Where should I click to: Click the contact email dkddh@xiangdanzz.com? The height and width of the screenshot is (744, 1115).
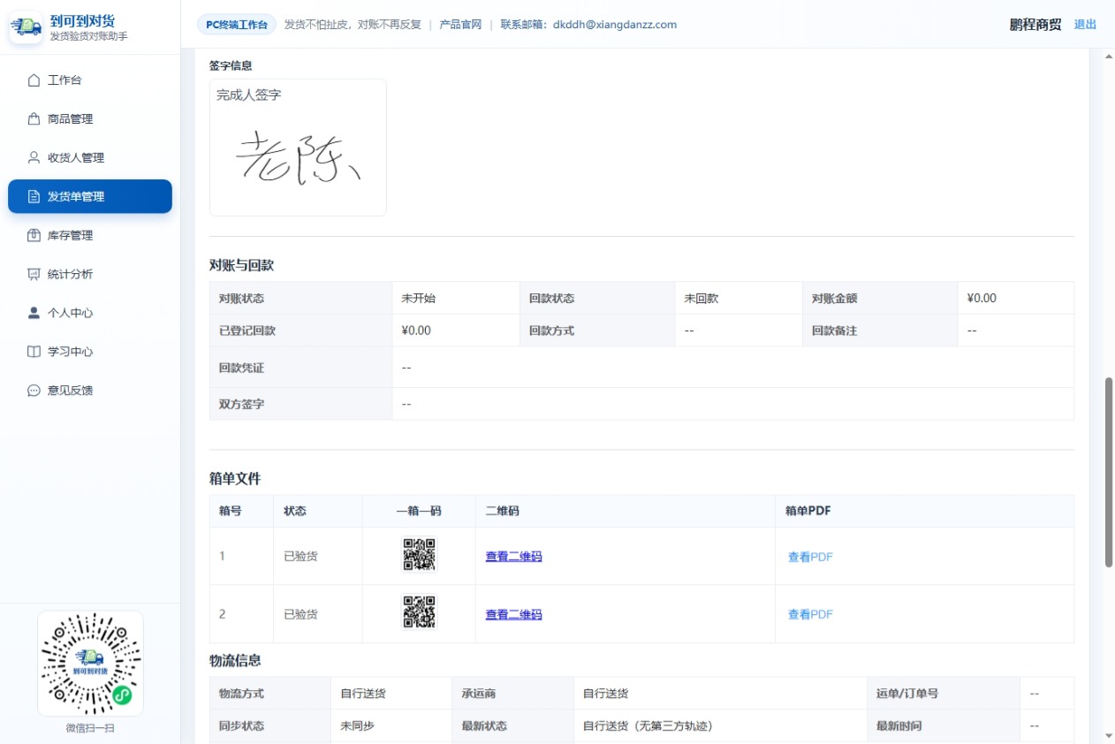point(615,25)
